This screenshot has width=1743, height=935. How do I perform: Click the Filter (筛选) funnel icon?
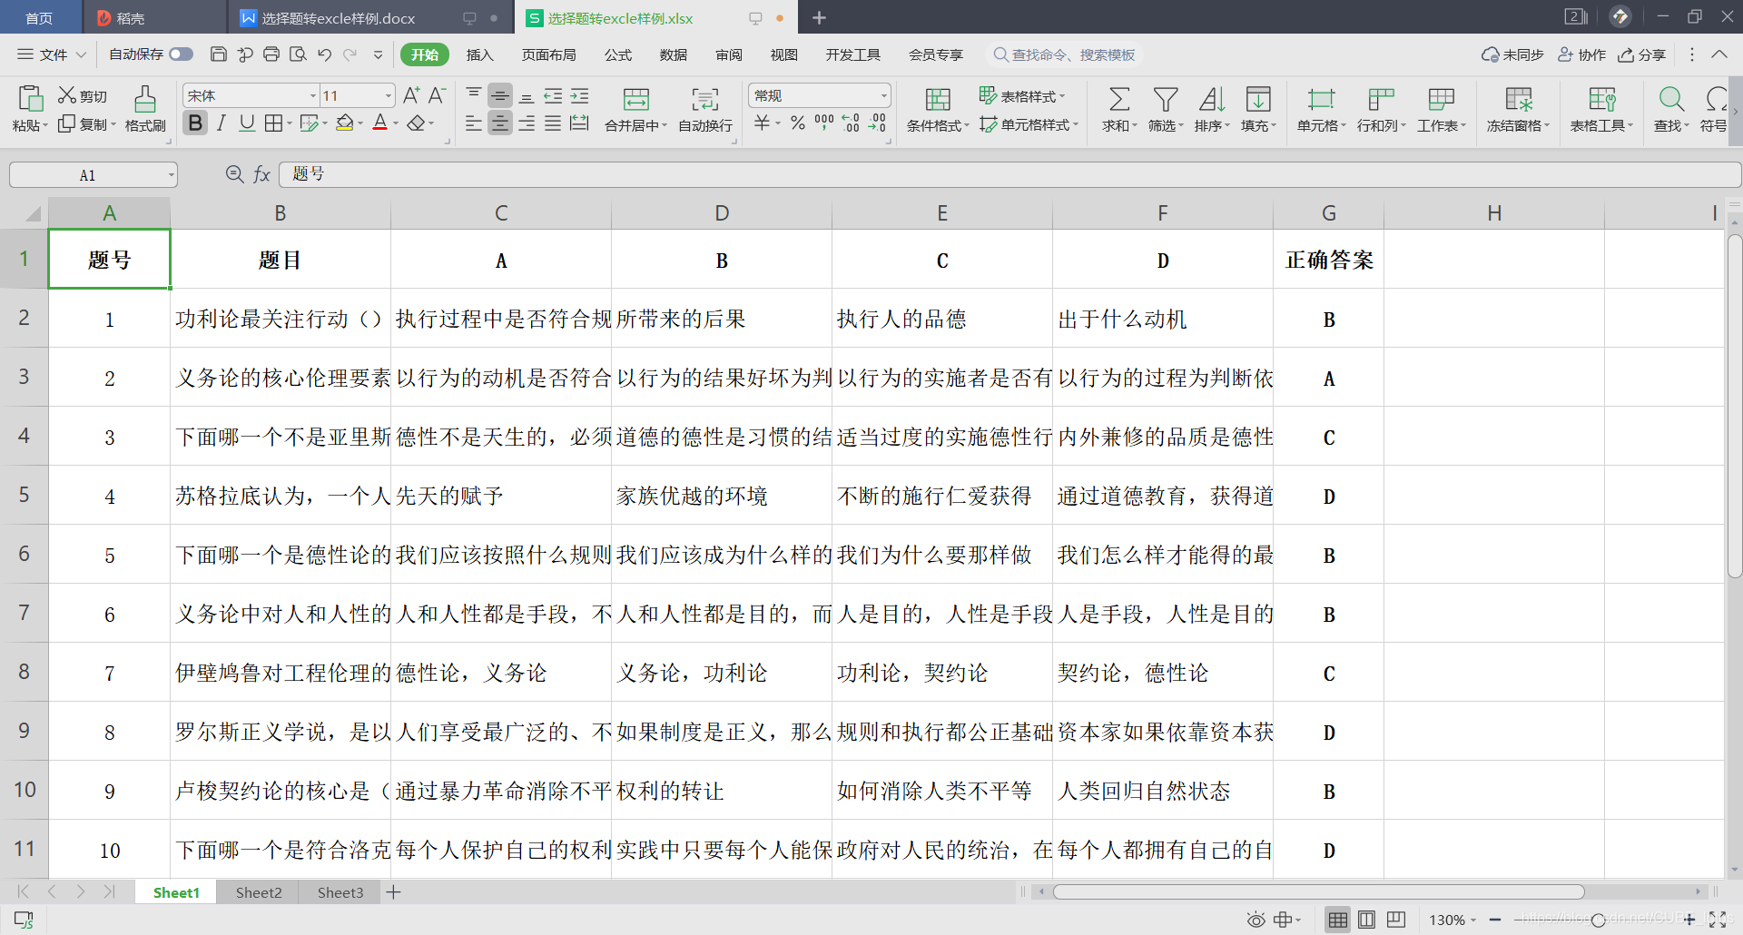[x=1166, y=99]
